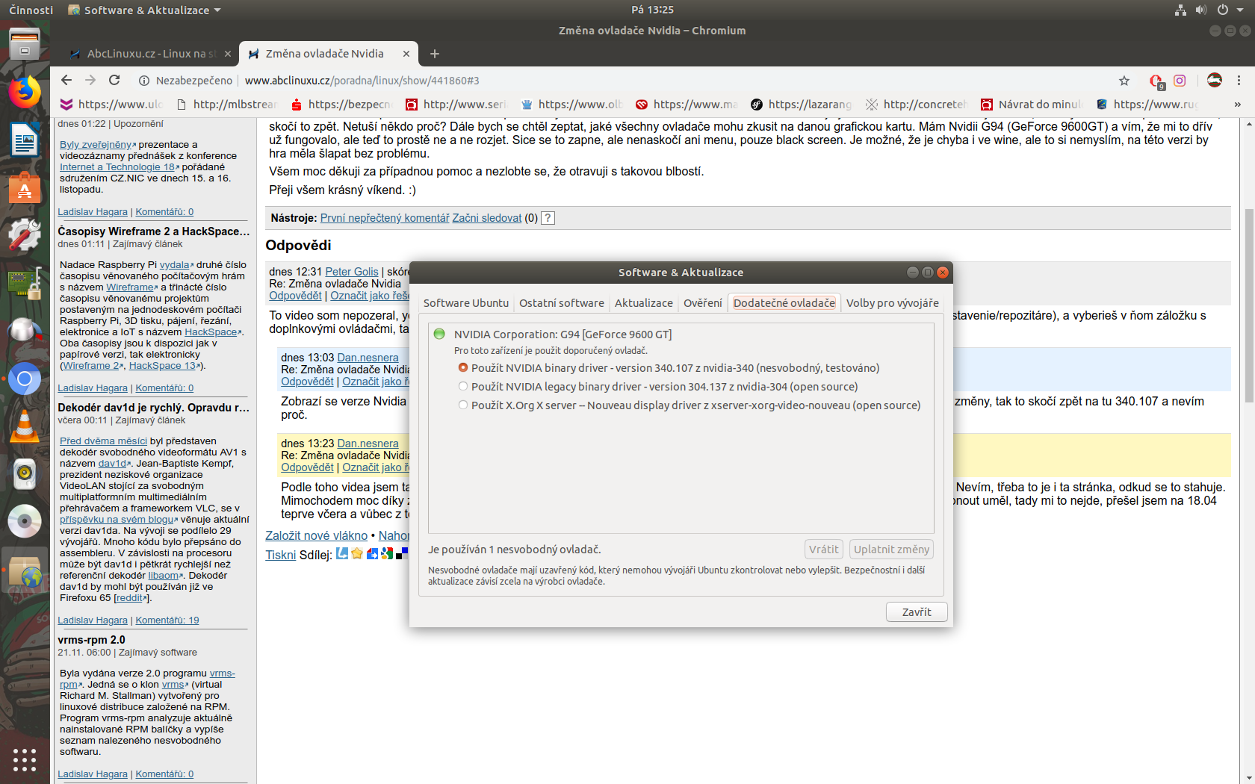Switch to the Software Ubuntu tab

click(466, 303)
